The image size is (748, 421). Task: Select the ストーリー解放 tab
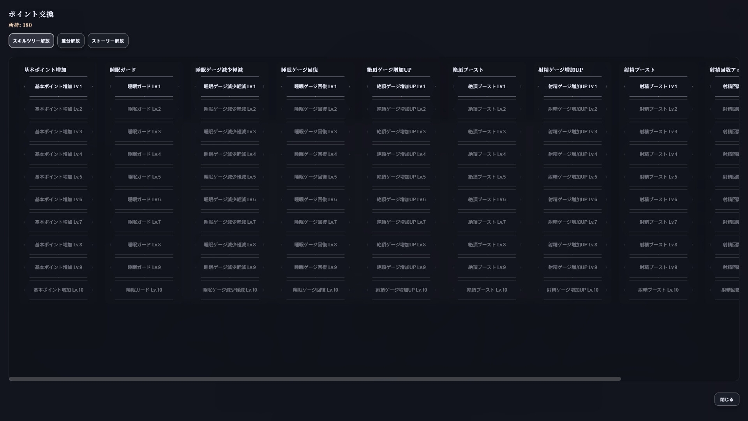pos(108,41)
